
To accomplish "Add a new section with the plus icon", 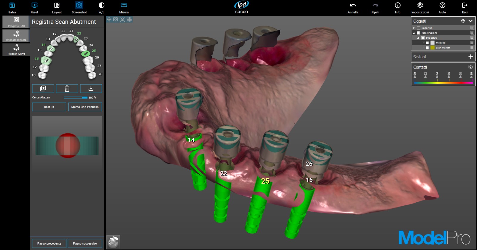I will [x=470, y=57].
